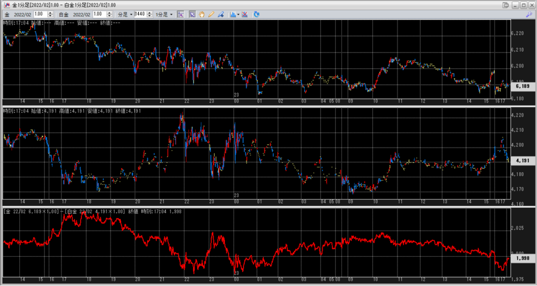This screenshot has width=537, height=286.
Task: Toggle the crosshair cursor display icon
Action: 180,14
